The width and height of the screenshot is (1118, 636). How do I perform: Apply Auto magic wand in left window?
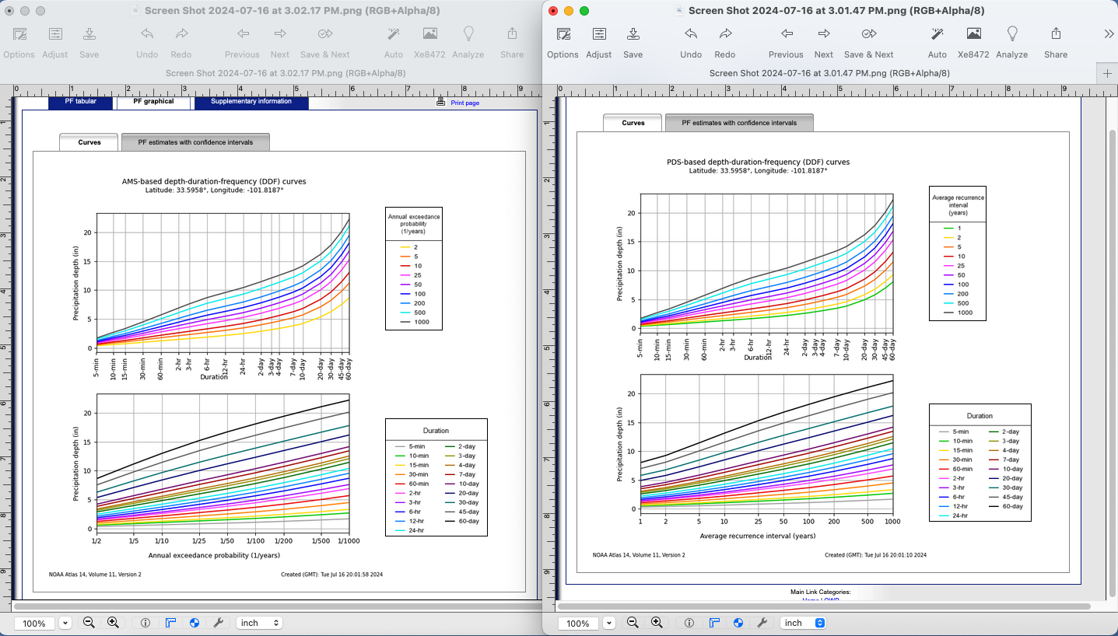(394, 42)
